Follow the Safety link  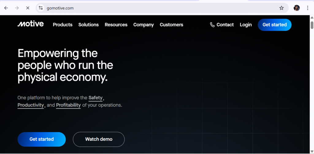click(x=96, y=98)
